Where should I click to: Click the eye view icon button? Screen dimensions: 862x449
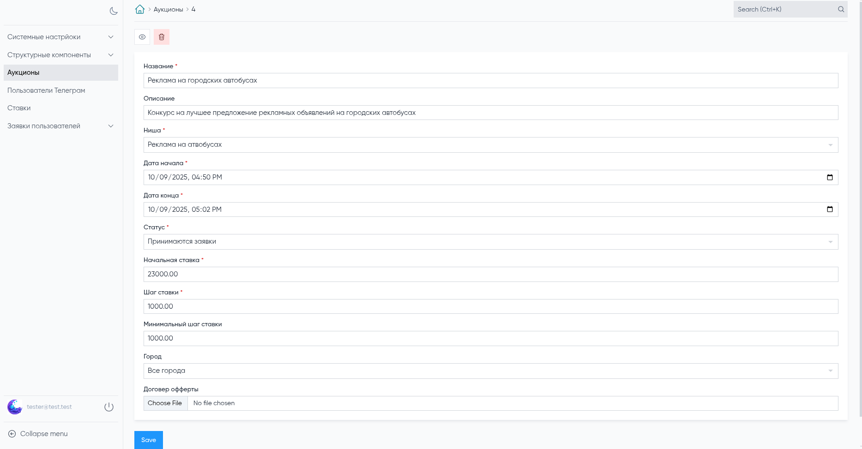(x=142, y=37)
